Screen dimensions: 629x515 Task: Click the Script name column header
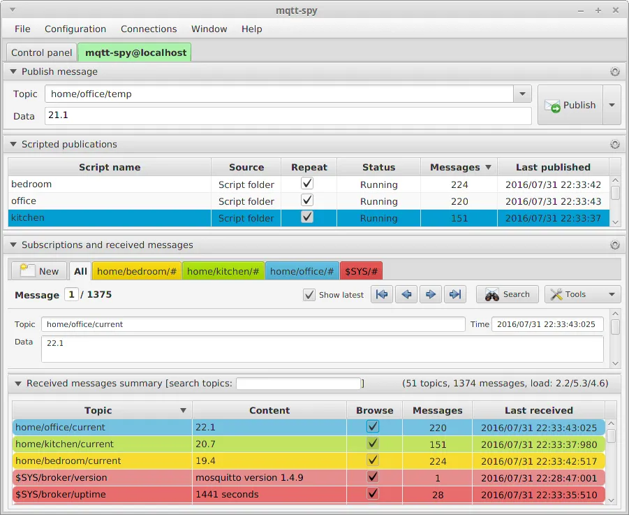point(110,167)
